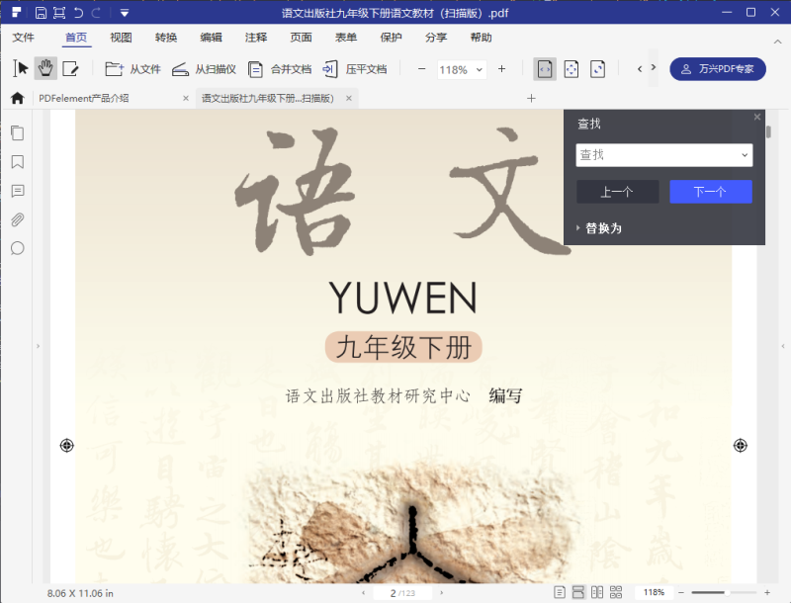Open the search panel circle icon
Image resolution: width=791 pixels, height=603 pixels.
point(17,248)
